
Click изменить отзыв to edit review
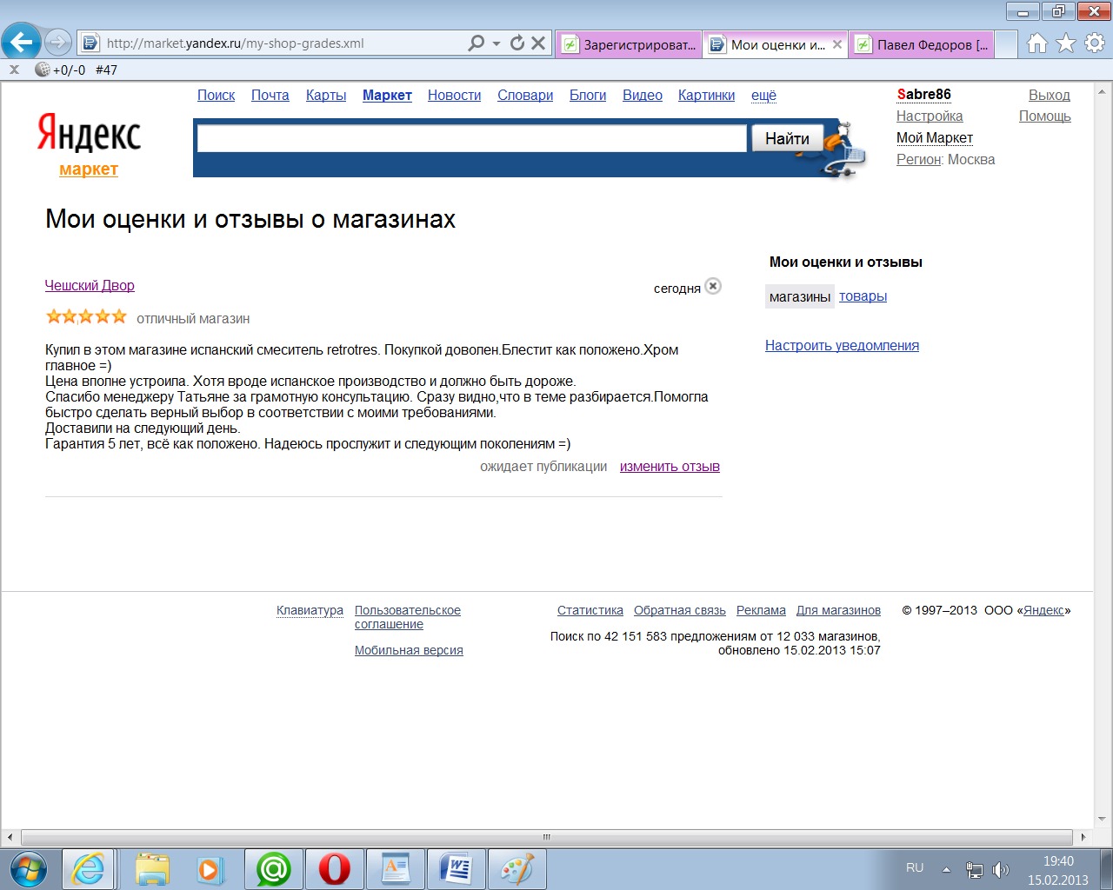[x=670, y=467]
